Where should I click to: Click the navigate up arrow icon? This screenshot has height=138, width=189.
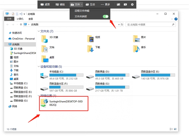click(20, 25)
